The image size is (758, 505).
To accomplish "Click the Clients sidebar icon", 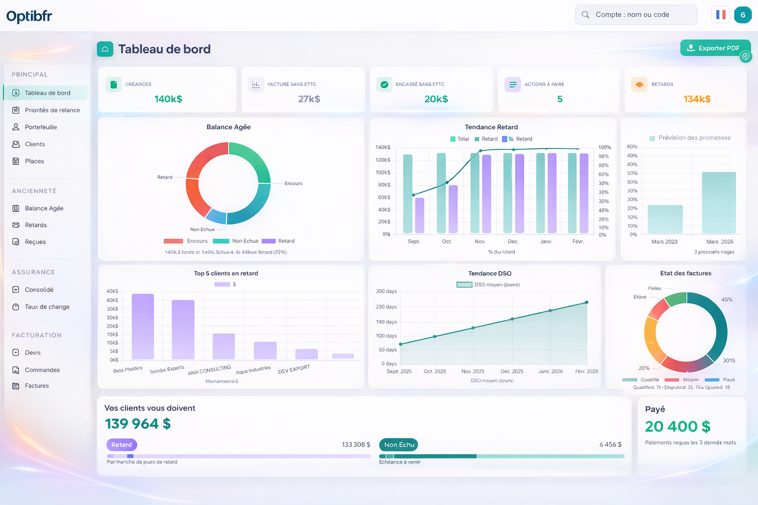I will tap(16, 144).
